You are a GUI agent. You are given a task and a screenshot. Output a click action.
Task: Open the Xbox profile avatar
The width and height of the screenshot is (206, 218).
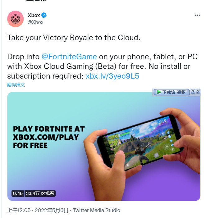click(15, 19)
